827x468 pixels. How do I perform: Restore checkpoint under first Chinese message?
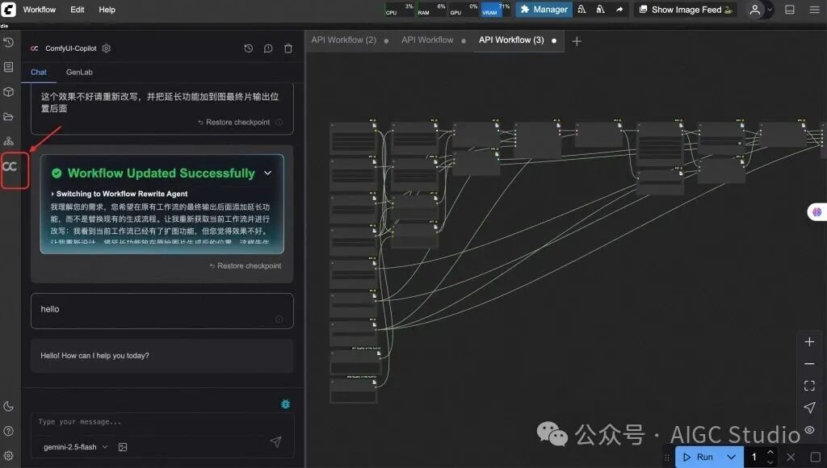click(234, 123)
